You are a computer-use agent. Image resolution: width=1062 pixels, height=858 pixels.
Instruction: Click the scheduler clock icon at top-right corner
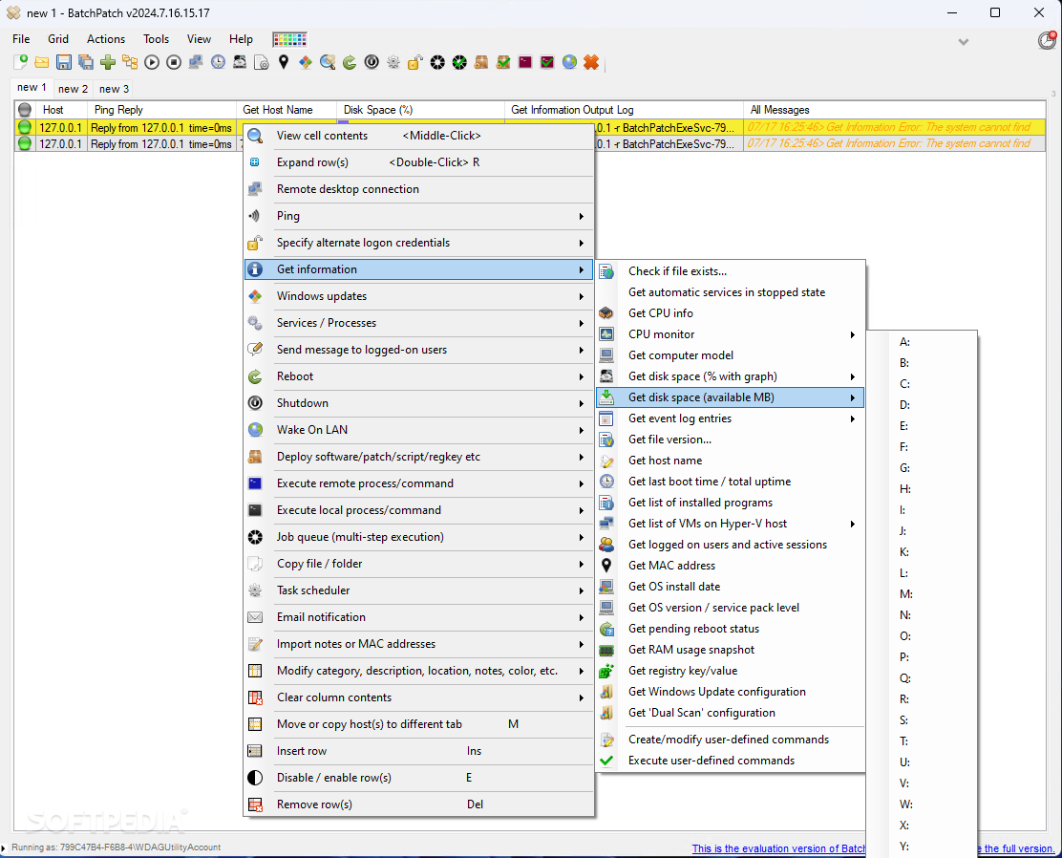point(1047,40)
